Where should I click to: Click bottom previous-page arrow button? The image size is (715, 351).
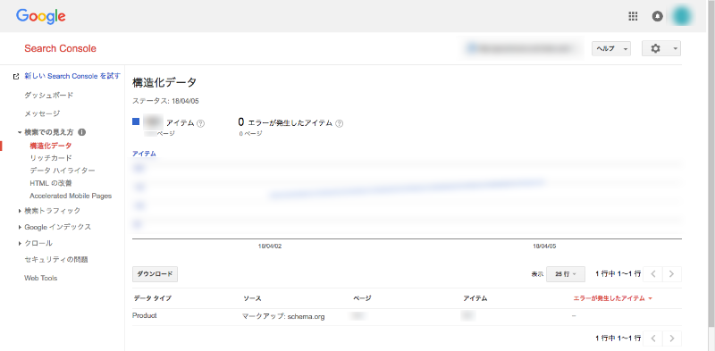[653, 338]
